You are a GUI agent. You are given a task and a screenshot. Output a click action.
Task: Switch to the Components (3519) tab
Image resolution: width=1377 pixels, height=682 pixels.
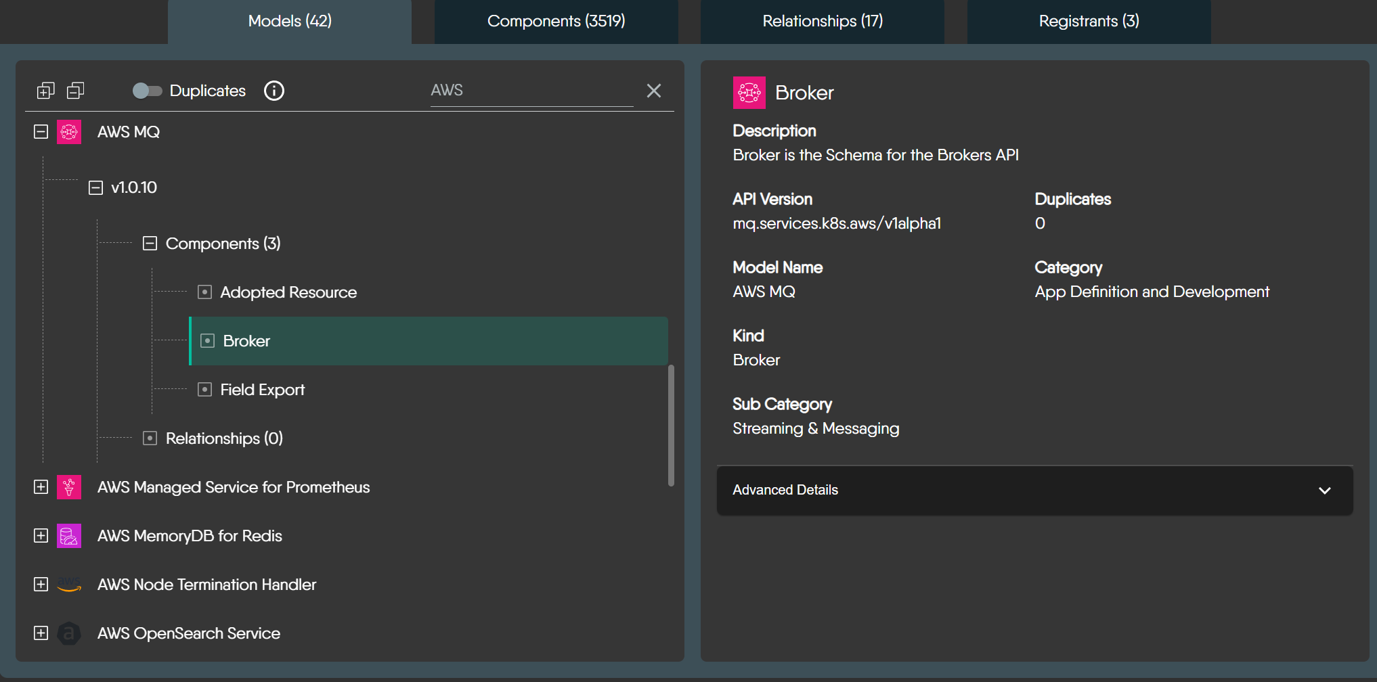coord(556,22)
